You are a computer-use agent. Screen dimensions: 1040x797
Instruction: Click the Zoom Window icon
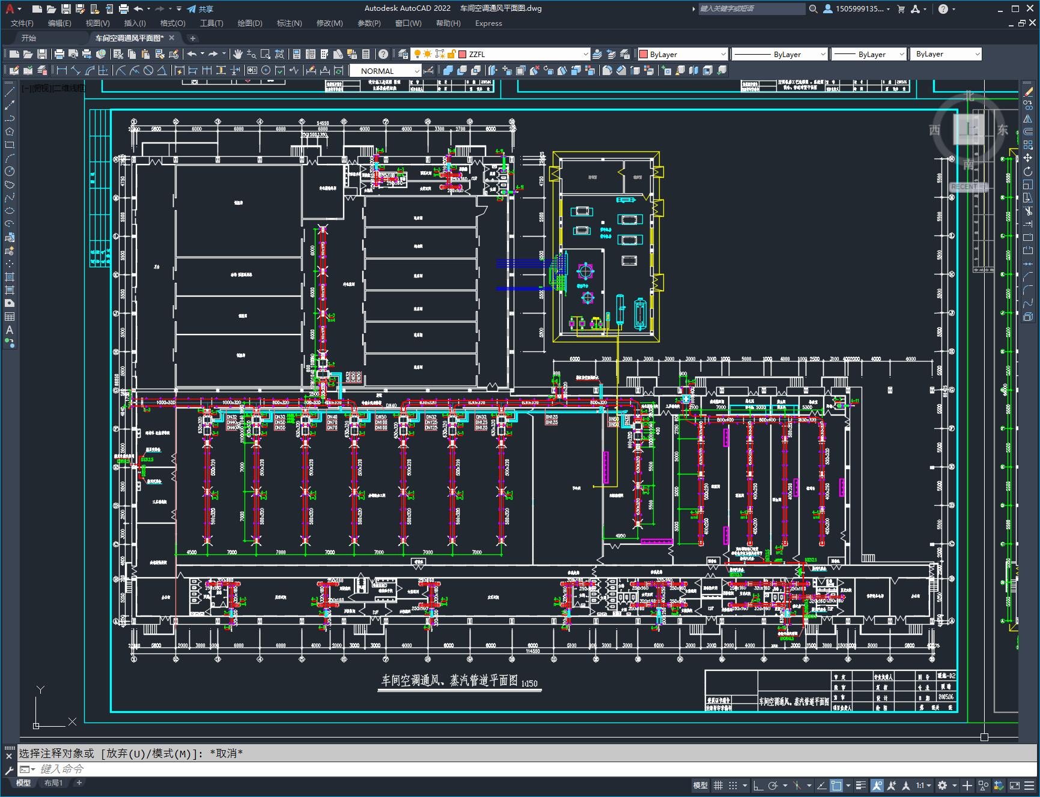pyautogui.click(x=265, y=54)
